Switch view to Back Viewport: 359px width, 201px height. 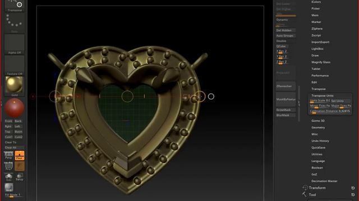pyautogui.click(x=19, y=121)
